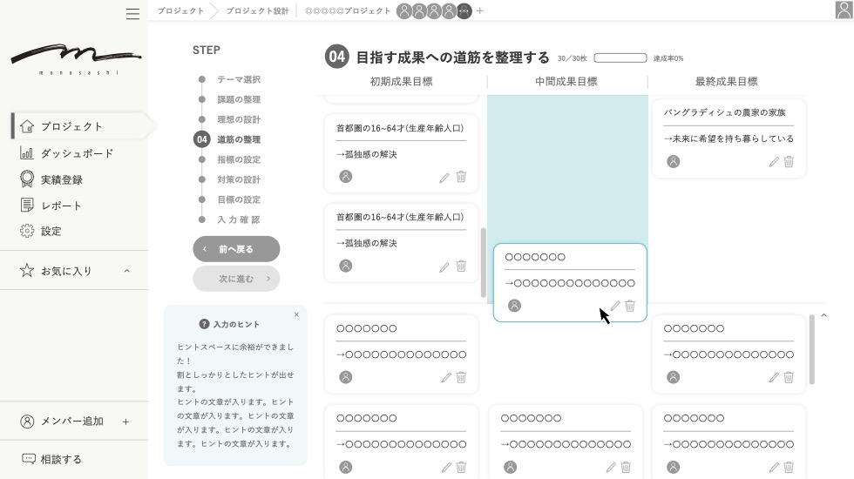Image resolution: width=854 pixels, height=479 pixels.
Task: Close the 入力のヒント hint panel
Action: click(296, 314)
